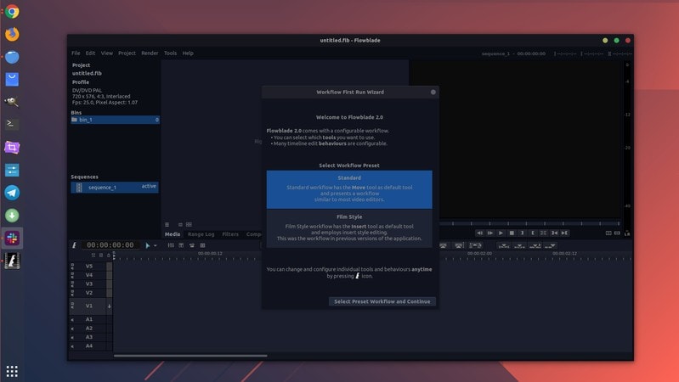Screen dimensions: 679x382
Task: Toggle mute on track V5
Action: pyautogui.click(x=72, y=266)
